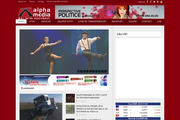Click the Eveniment section heading
Screen dimensions: 180x120
pyautogui.click(x=27, y=88)
